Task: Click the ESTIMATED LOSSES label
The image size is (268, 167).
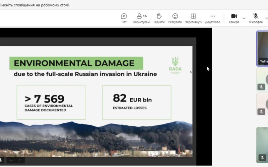Action: [130, 108]
